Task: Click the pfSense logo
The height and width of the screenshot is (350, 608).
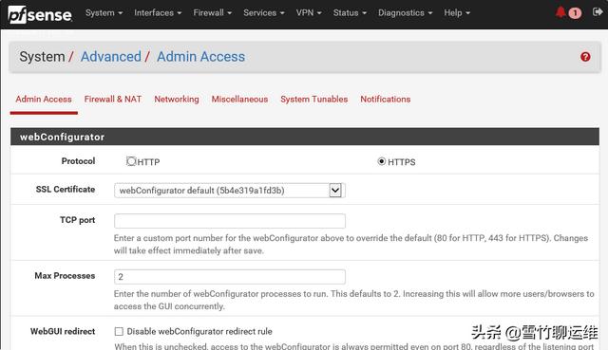Action: 40,15
